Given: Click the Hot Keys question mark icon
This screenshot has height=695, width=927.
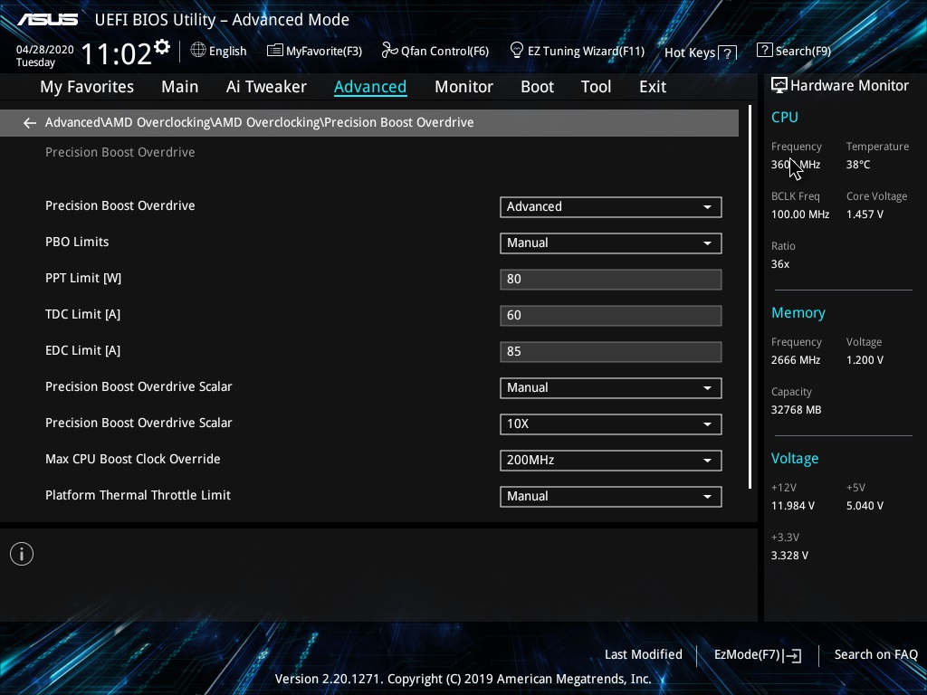Looking at the screenshot, I should pyautogui.click(x=728, y=53).
